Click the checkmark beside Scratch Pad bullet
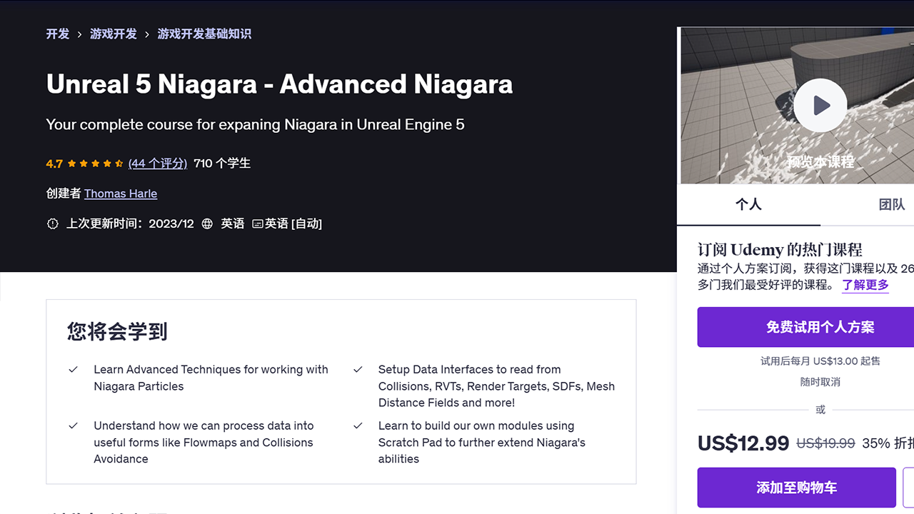The width and height of the screenshot is (914, 514). [358, 426]
